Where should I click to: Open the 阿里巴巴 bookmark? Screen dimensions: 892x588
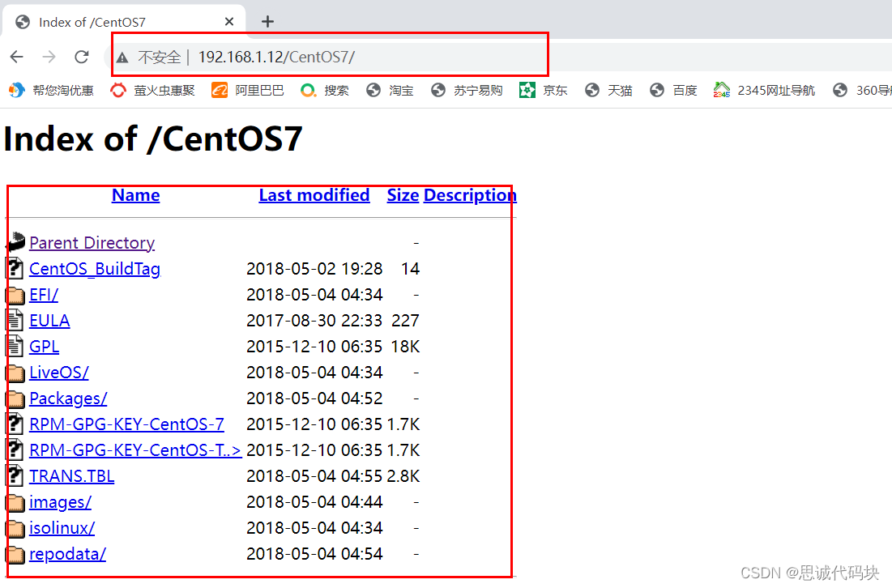coord(247,91)
